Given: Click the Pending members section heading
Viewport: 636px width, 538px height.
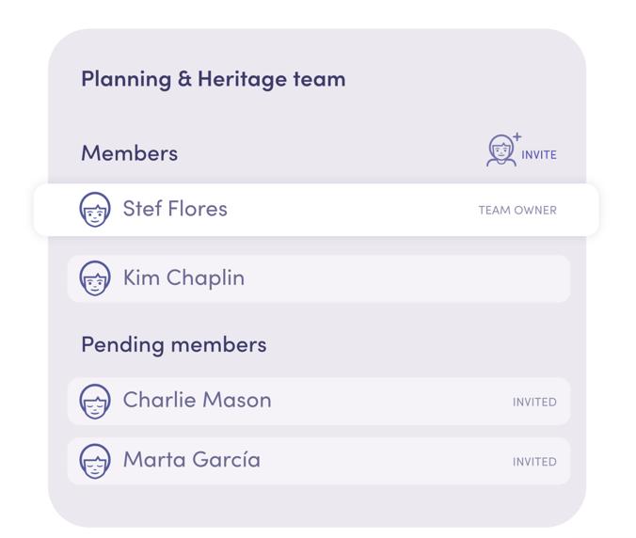Looking at the screenshot, I should [x=174, y=344].
